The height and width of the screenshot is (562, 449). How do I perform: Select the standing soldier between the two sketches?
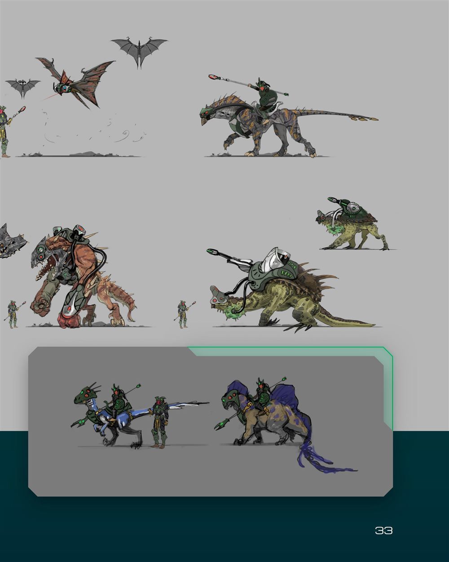pos(160,422)
